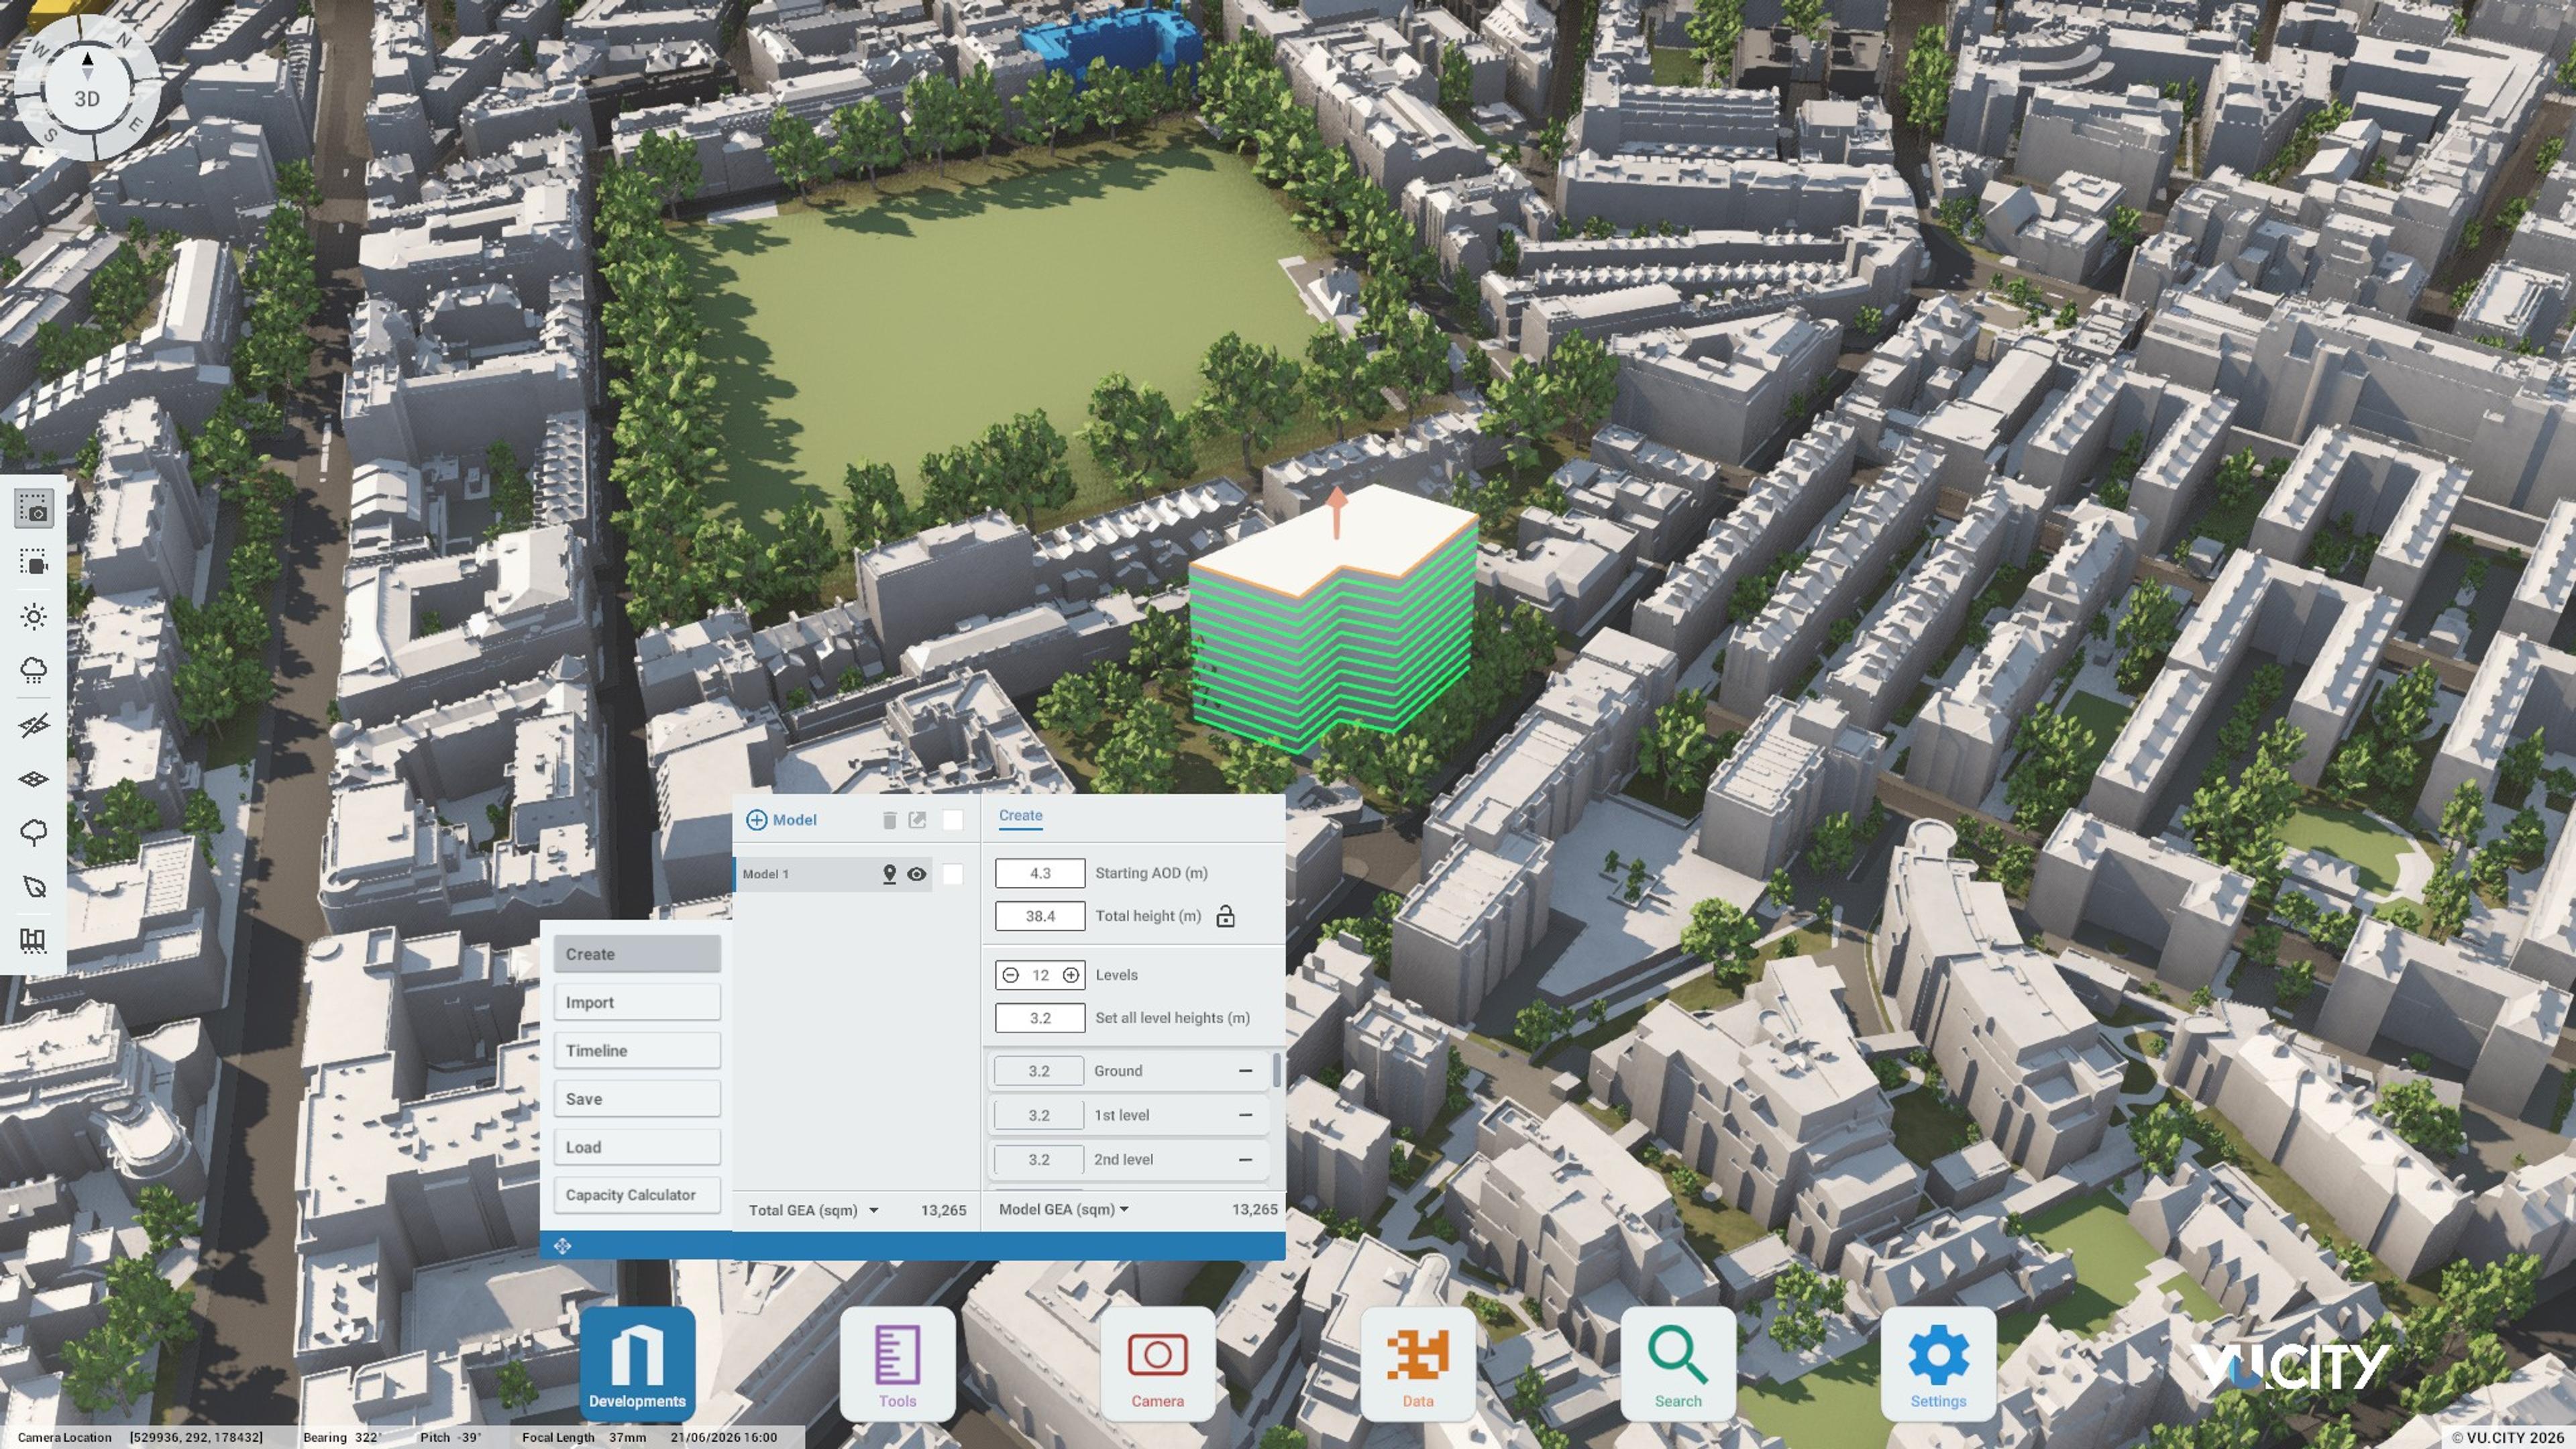Viewport: 2576px width, 1449px height.
Task: Expand the Model GEA (sqm) dropdown
Action: tap(1064, 1209)
